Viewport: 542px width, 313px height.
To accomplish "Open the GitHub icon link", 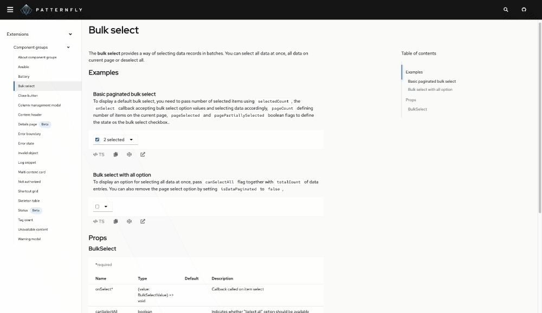I will (x=524, y=10).
